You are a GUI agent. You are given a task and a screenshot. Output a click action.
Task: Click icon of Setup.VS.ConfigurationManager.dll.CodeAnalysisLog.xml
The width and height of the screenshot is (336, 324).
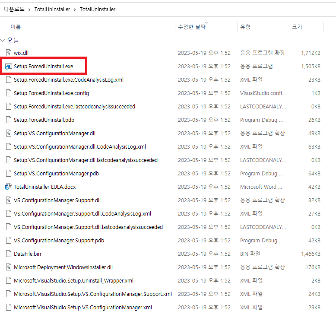pos(9,146)
